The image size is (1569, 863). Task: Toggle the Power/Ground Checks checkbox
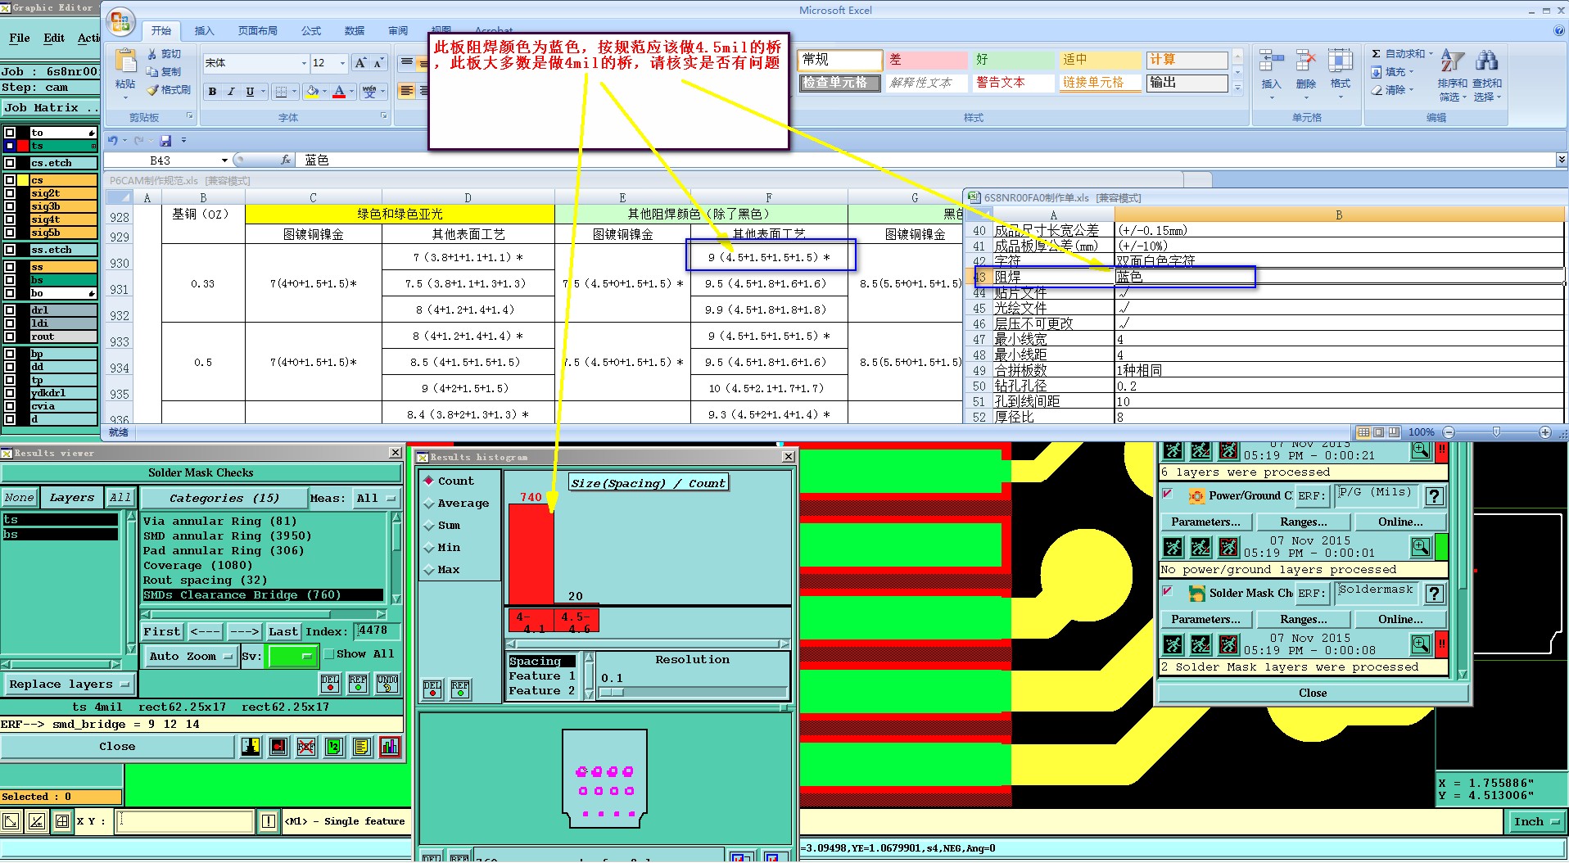pos(1168,495)
